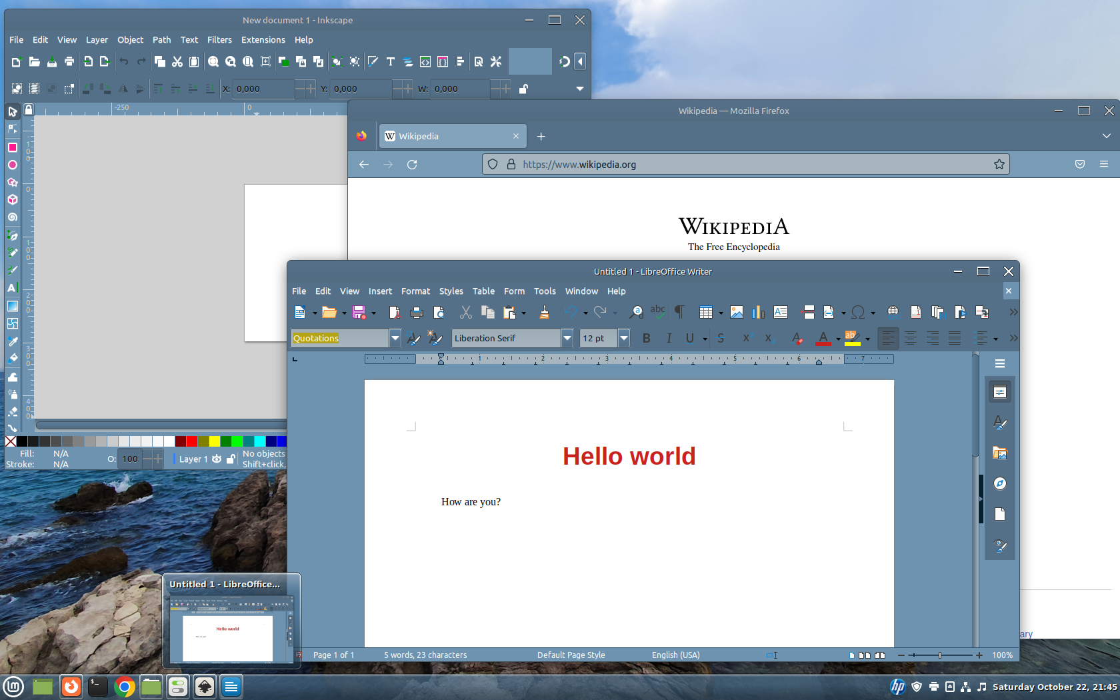Click the print icon in Inkscape toolbar
Image resolution: width=1120 pixels, height=700 pixels.
(x=69, y=61)
